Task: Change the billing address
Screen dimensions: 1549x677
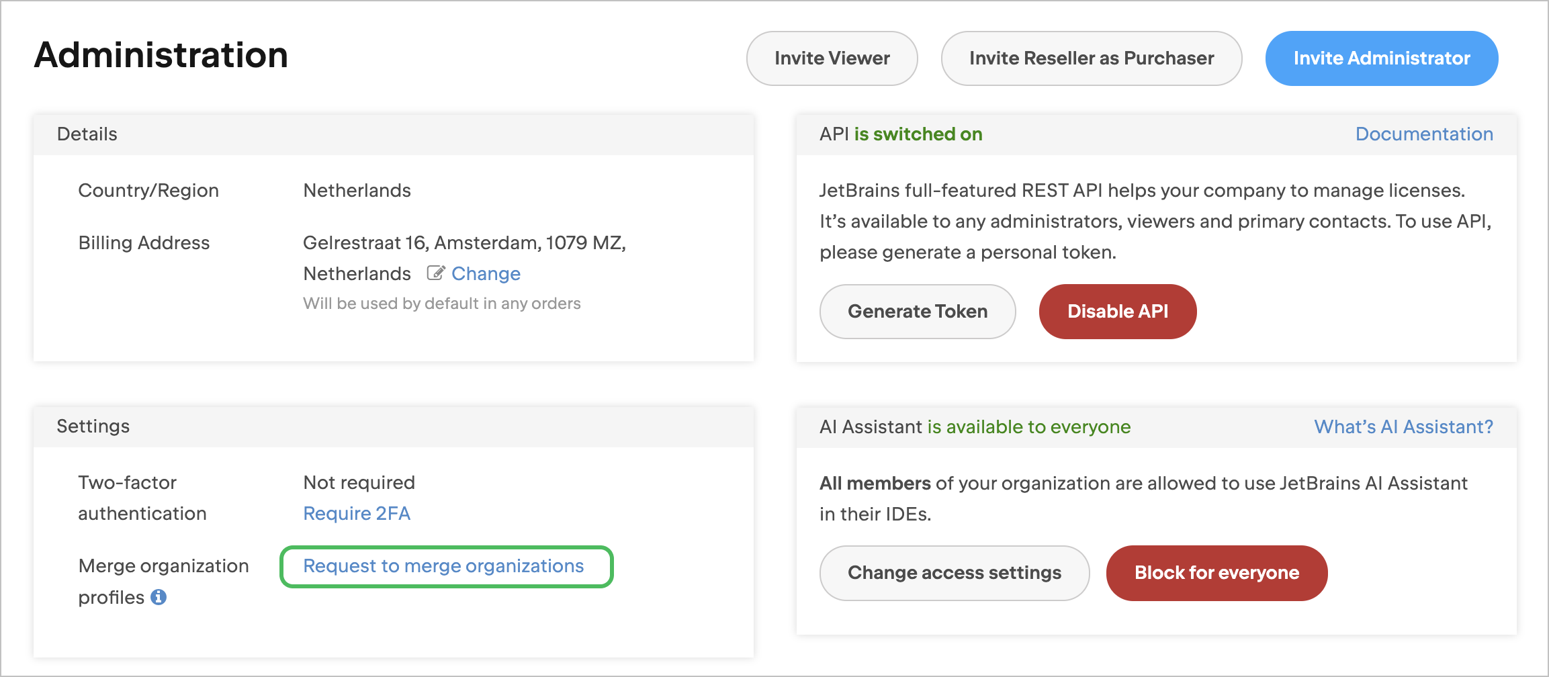Action: click(486, 273)
